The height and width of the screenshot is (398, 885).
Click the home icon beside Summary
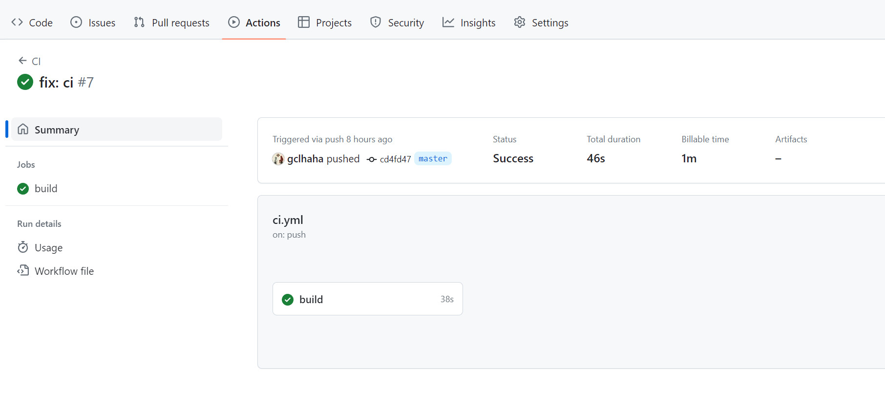[23, 129]
